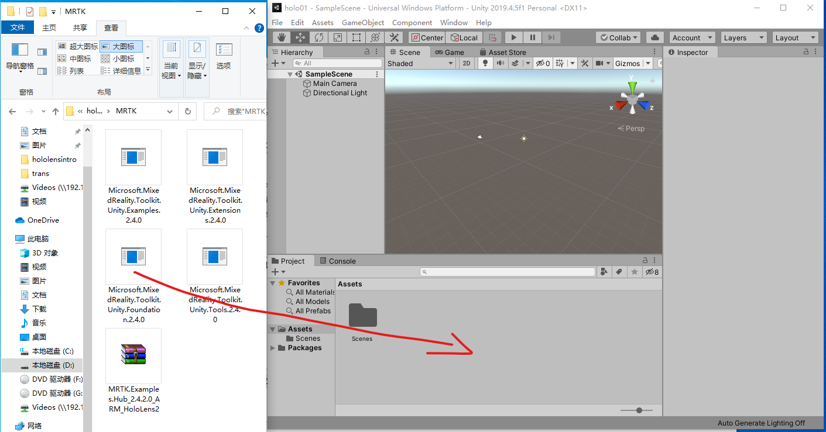826x432 pixels.
Task: Open 选项 button in Explorer ribbon
Action: click(224, 57)
